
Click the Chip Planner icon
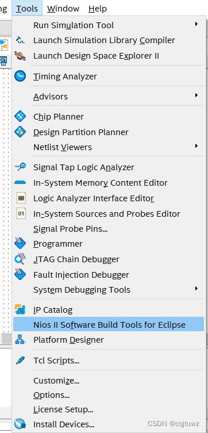[x=20, y=116]
